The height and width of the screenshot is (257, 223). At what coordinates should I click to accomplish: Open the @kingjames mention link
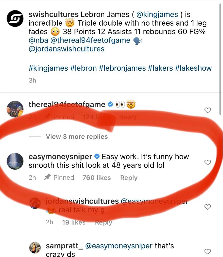point(157,14)
